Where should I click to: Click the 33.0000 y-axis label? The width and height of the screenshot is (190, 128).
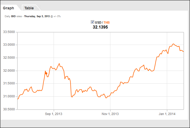click(9, 45)
